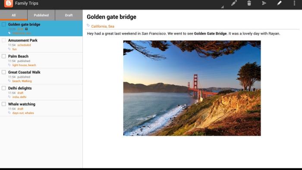Click the bold 'Golden Gate Bridge' text
The image size is (302, 170).
211,34
